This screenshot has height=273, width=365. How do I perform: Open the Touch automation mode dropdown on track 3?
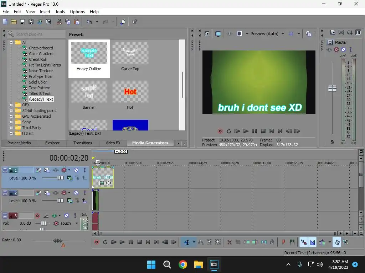point(77,223)
